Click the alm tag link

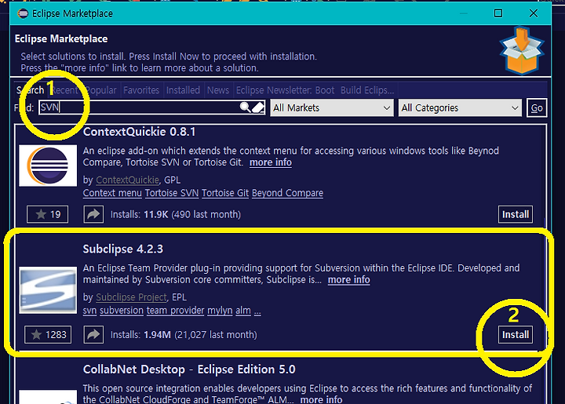pos(243,311)
